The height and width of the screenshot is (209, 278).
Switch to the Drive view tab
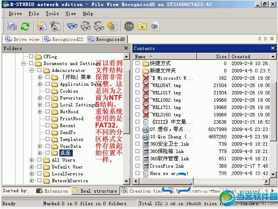22,39
